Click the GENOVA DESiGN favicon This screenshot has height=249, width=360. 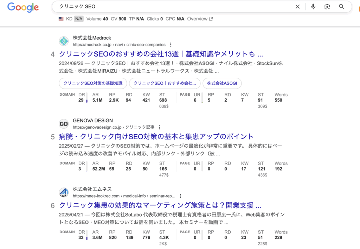[64, 124]
